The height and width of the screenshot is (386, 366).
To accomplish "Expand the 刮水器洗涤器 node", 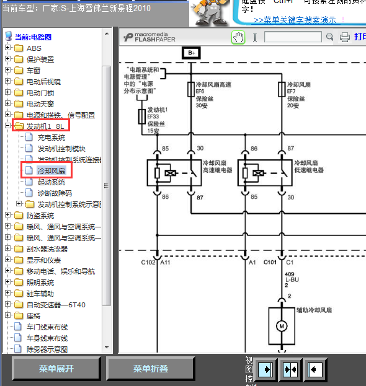I will pyautogui.click(x=7, y=248).
